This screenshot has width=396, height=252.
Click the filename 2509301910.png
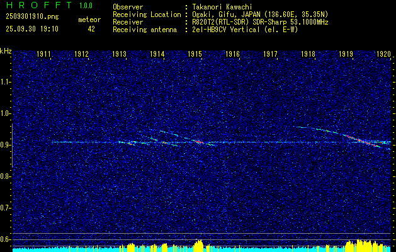(32, 17)
